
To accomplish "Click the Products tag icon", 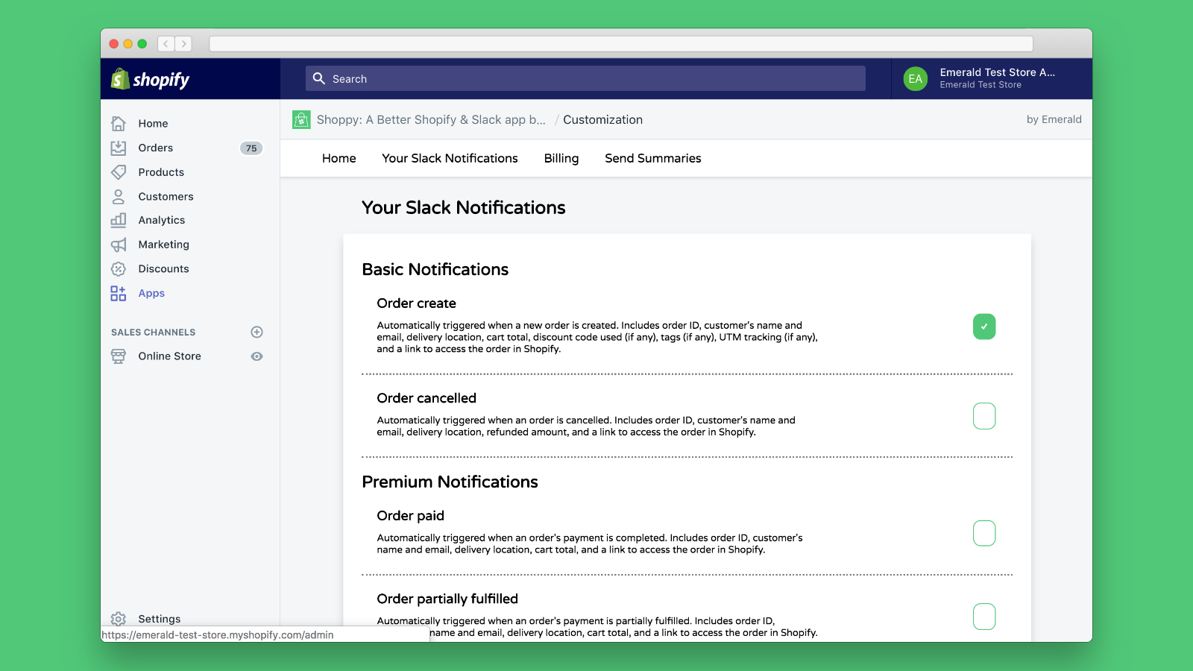I will coord(119,172).
